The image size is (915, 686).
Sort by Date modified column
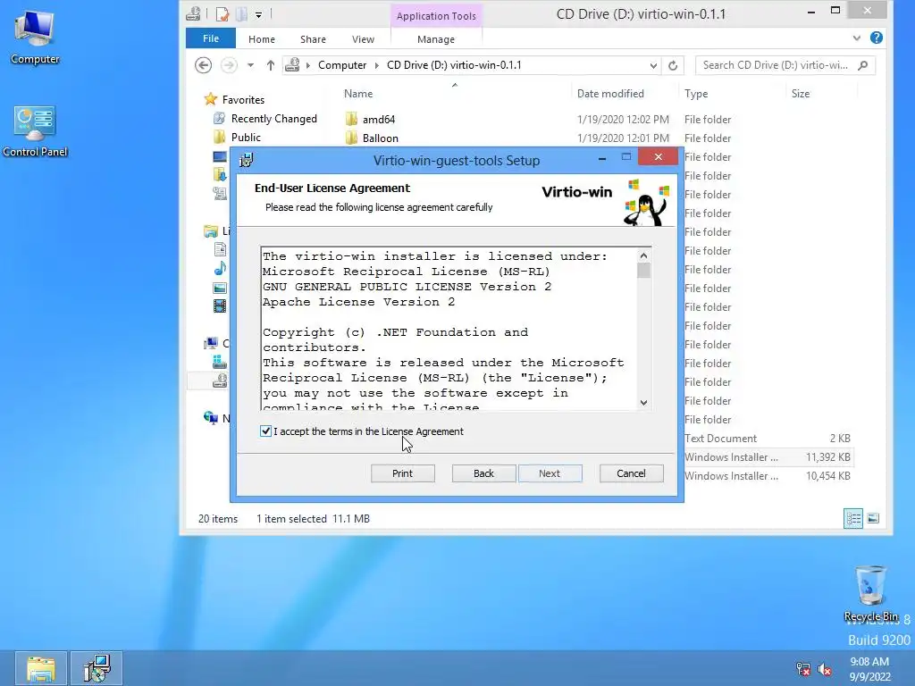point(610,93)
